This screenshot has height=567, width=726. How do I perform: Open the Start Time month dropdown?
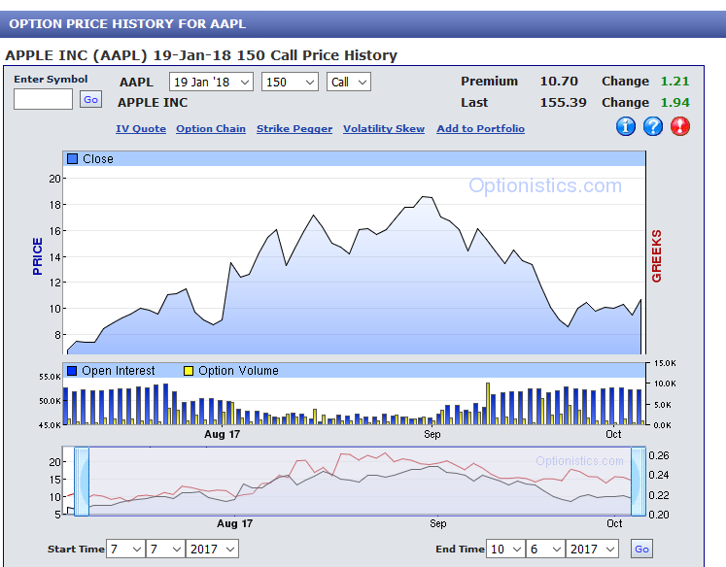125,549
